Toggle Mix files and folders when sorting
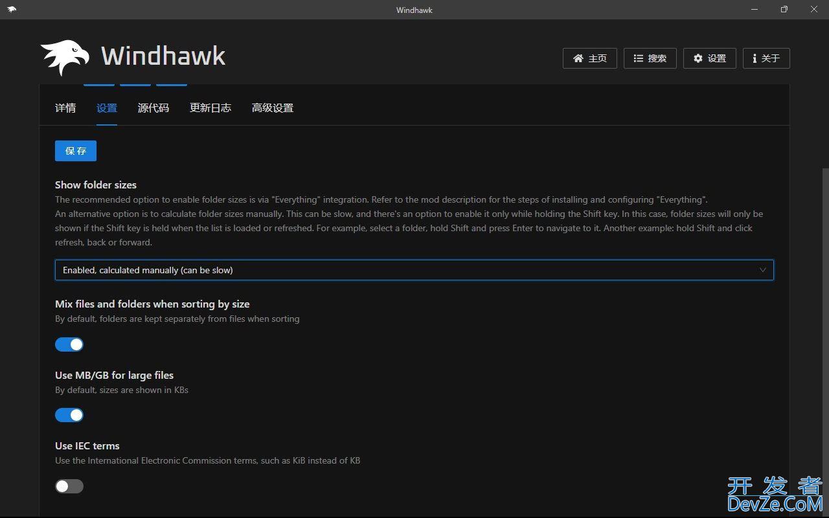The image size is (829, 518). 69,344
